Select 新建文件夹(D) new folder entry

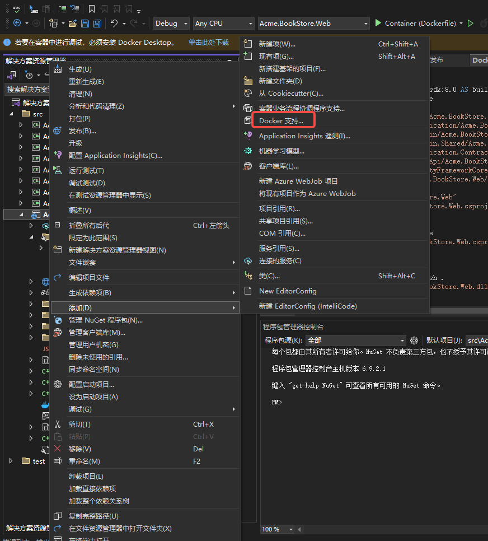[335, 81]
